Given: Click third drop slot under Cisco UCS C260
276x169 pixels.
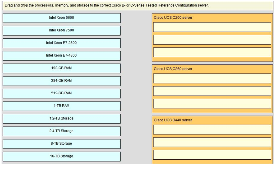Looking at the screenshot, I should pyautogui.click(x=212, y=103).
